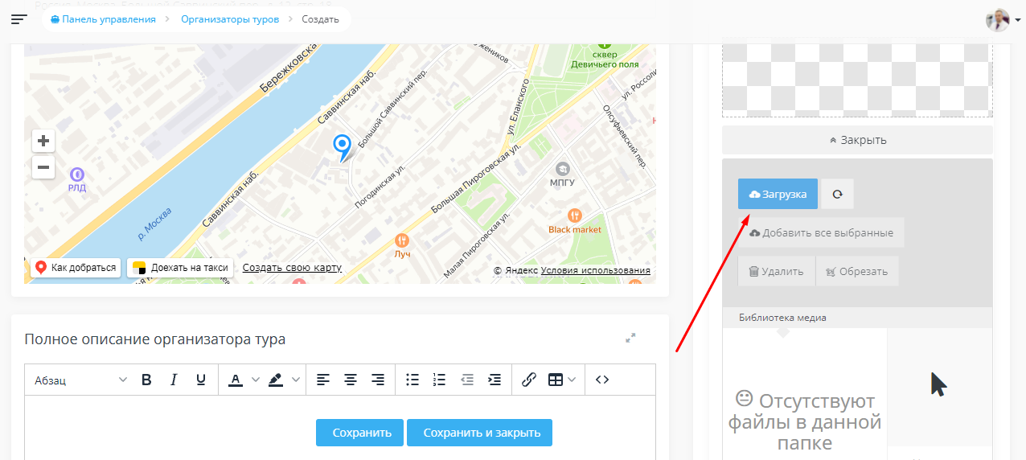This screenshot has height=460, width=1026.
Task: Insert numbered list
Action: point(439,380)
